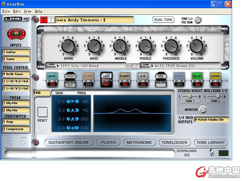Open the Help menu
242x181 pixels.
click(x=38, y=11)
